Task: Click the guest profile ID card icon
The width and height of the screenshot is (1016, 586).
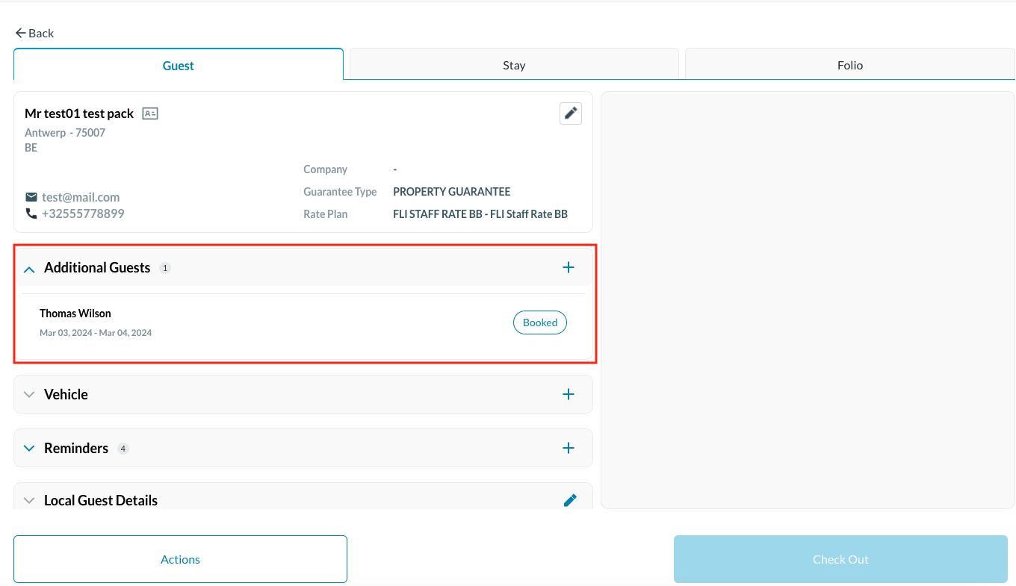Action: coord(150,113)
